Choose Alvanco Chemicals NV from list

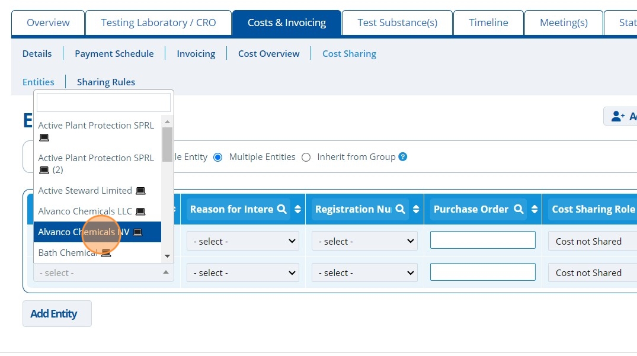[x=98, y=232]
